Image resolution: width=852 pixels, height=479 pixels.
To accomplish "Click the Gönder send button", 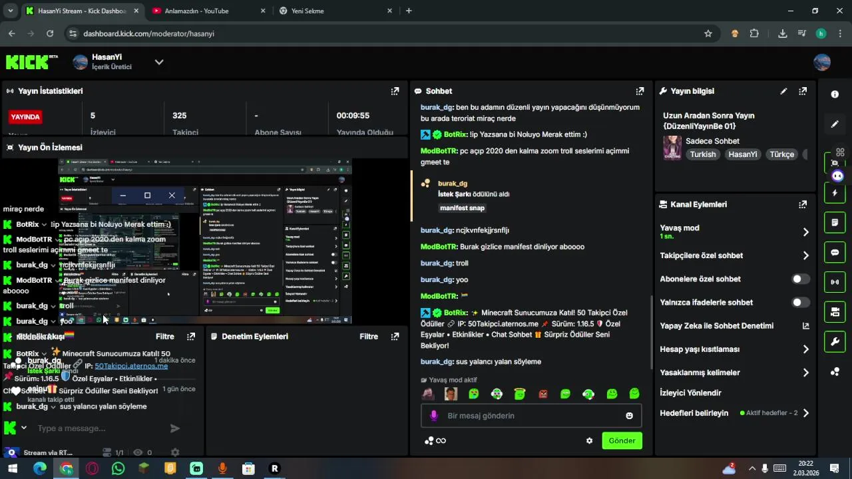I will (622, 440).
